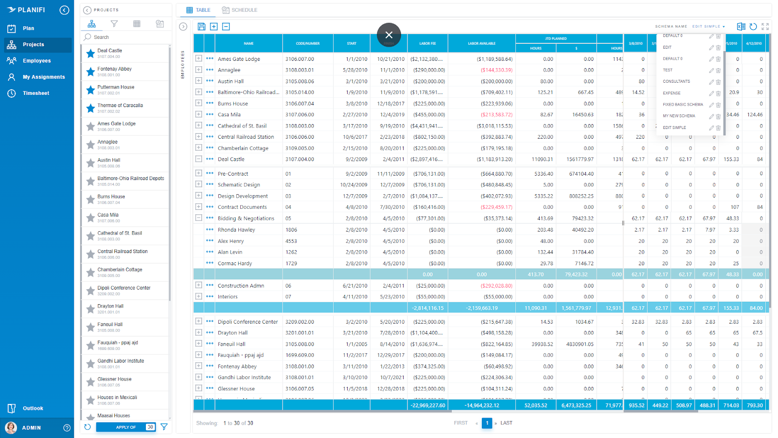Click the collapse-all minus icon in toolbar

pyautogui.click(x=226, y=27)
